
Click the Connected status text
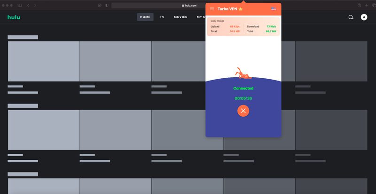point(243,88)
